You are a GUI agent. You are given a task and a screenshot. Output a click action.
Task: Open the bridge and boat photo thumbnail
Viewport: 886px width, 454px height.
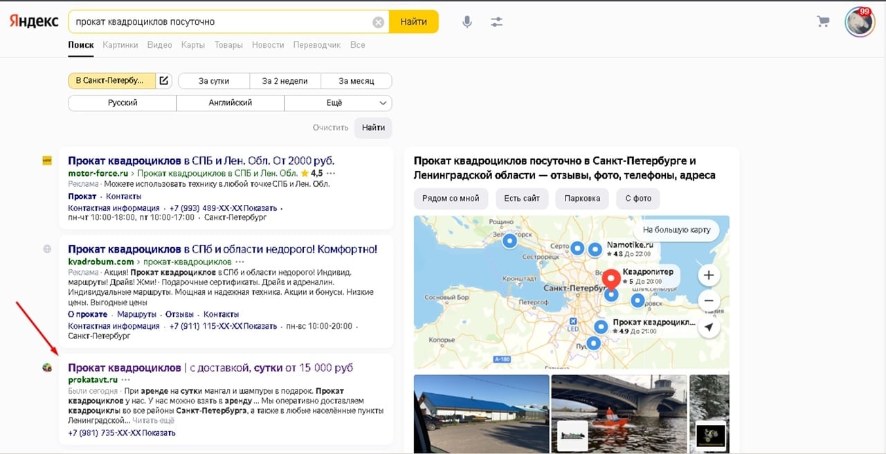(619, 414)
